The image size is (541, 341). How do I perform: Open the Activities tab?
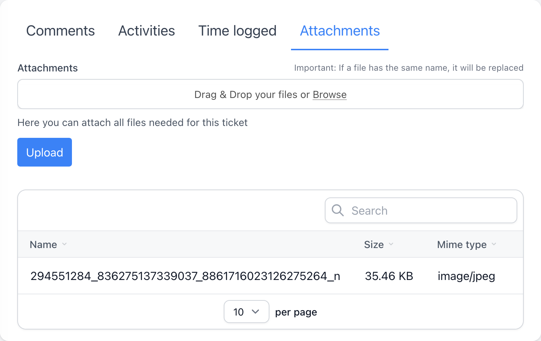tap(146, 31)
